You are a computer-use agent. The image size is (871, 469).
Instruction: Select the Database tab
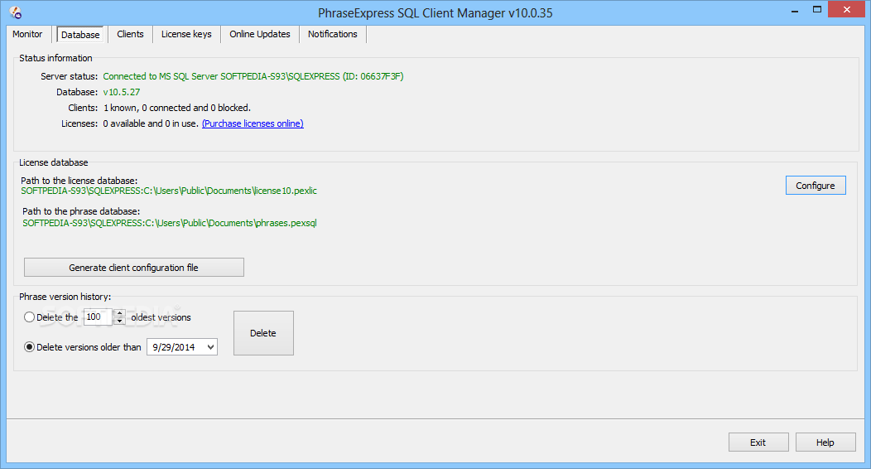click(80, 35)
